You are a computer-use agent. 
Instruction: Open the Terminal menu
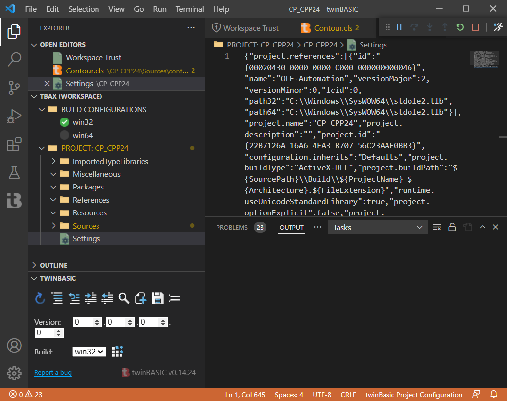(x=190, y=9)
